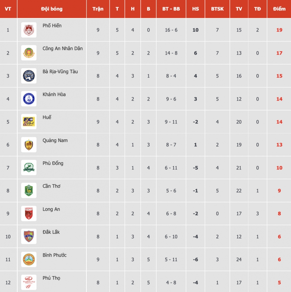Viewport: 291px width, 292px height.
Task: Click the Đội bóng column header
Action: coord(52,9)
